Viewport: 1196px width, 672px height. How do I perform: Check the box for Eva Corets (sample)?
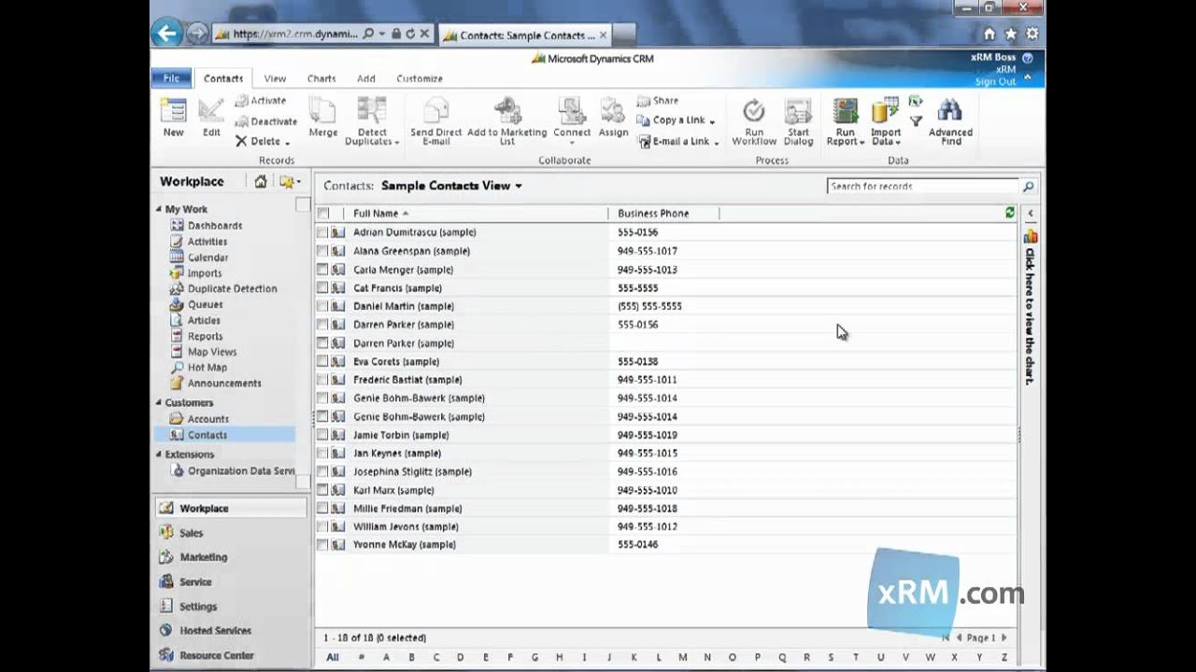pyautogui.click(x=322, y=361)
